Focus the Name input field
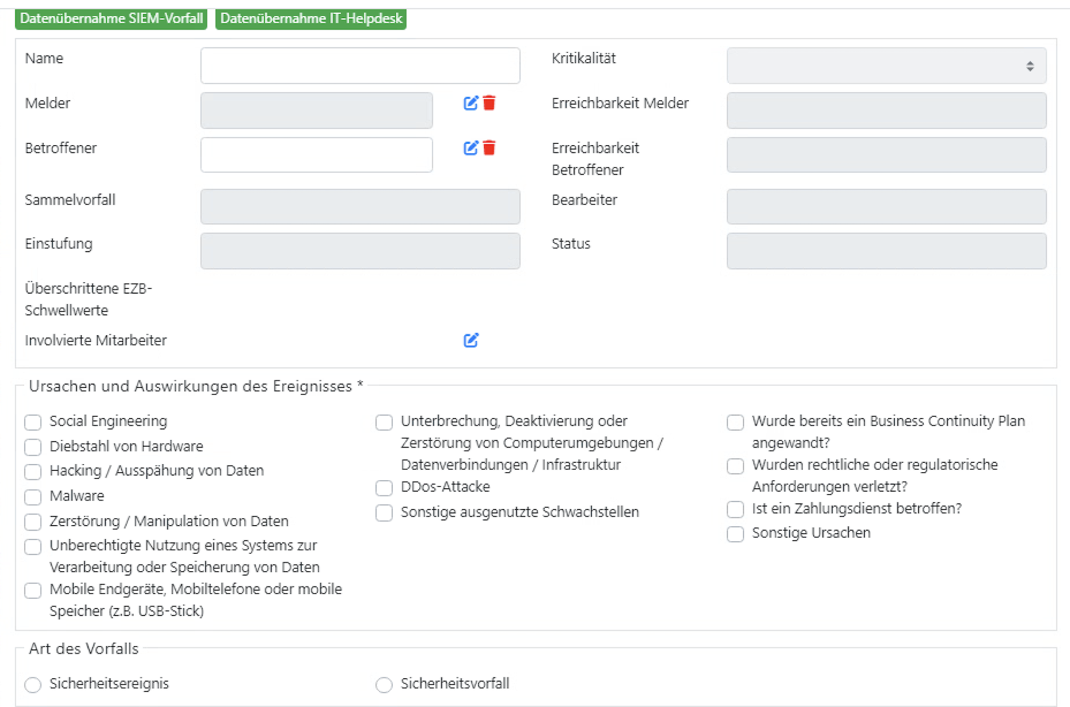The image size is (1070, 707). pos(360,66)
